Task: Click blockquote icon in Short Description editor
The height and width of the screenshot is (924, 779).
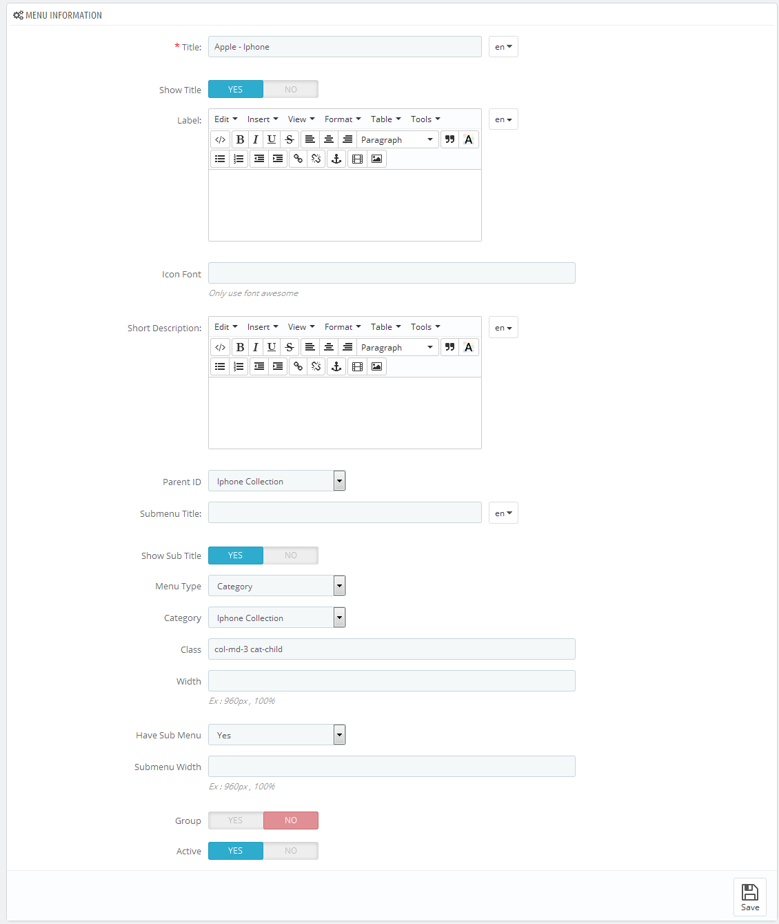Action: coord(449,347)
